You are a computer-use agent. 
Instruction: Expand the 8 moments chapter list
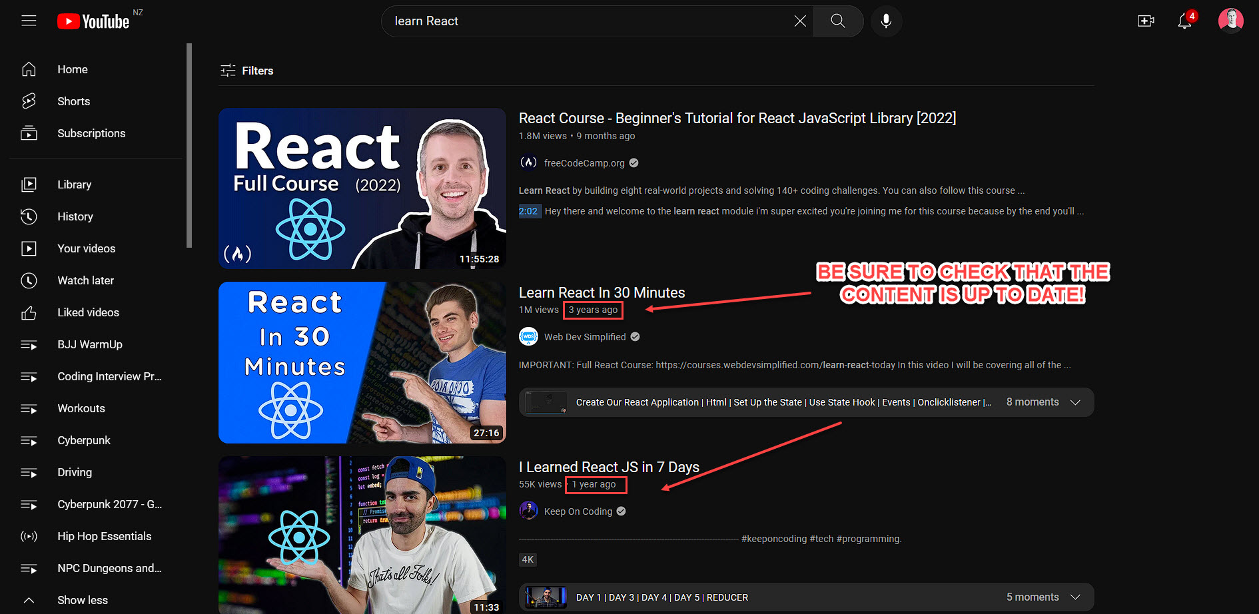(1075, 402)
